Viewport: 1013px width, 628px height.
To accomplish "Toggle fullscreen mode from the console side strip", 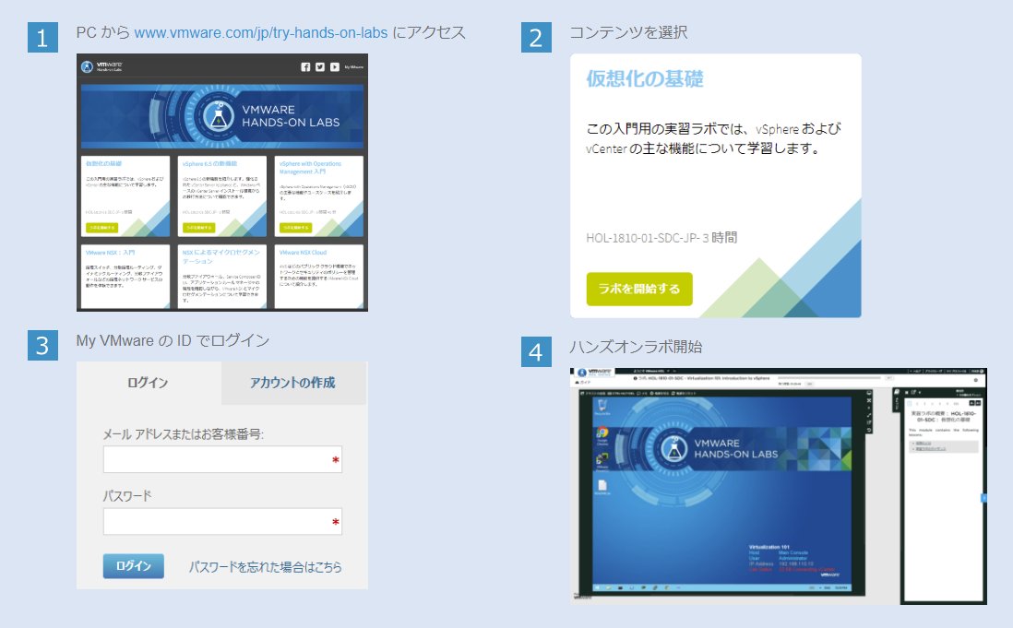I will [868, 416].
